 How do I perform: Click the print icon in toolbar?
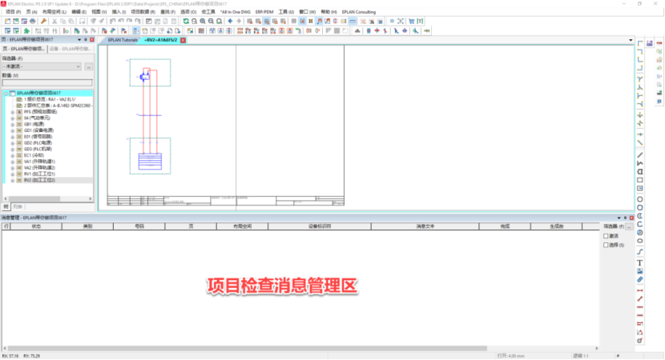[33, 21]
